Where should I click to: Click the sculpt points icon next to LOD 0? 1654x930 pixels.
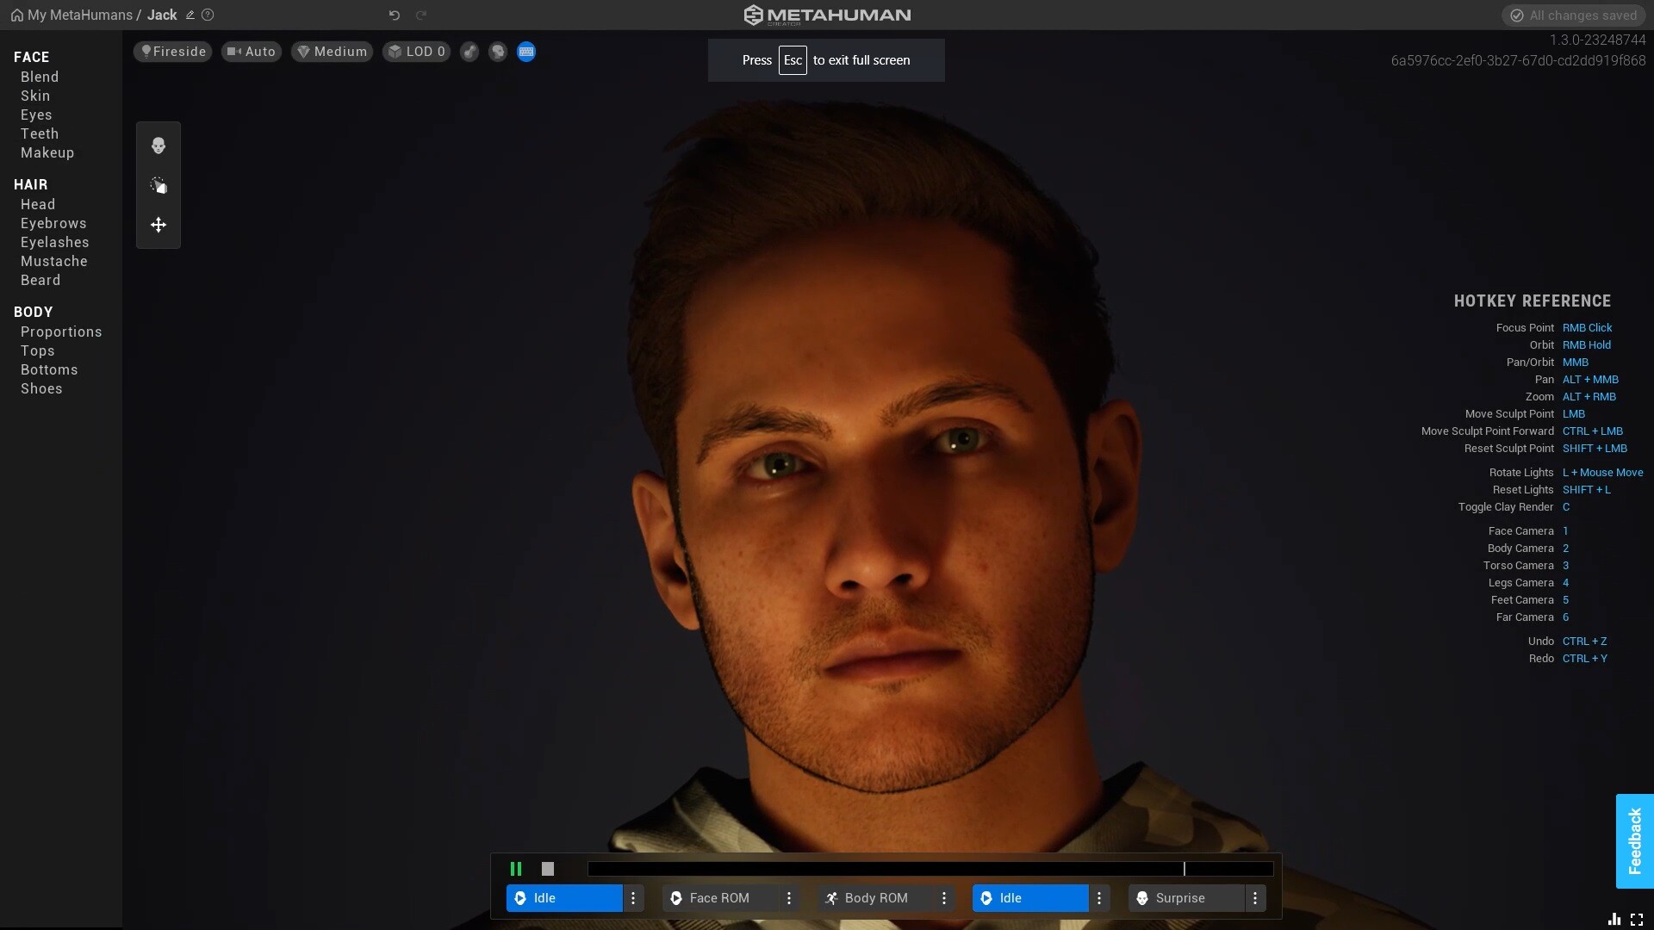coord(469,52)
